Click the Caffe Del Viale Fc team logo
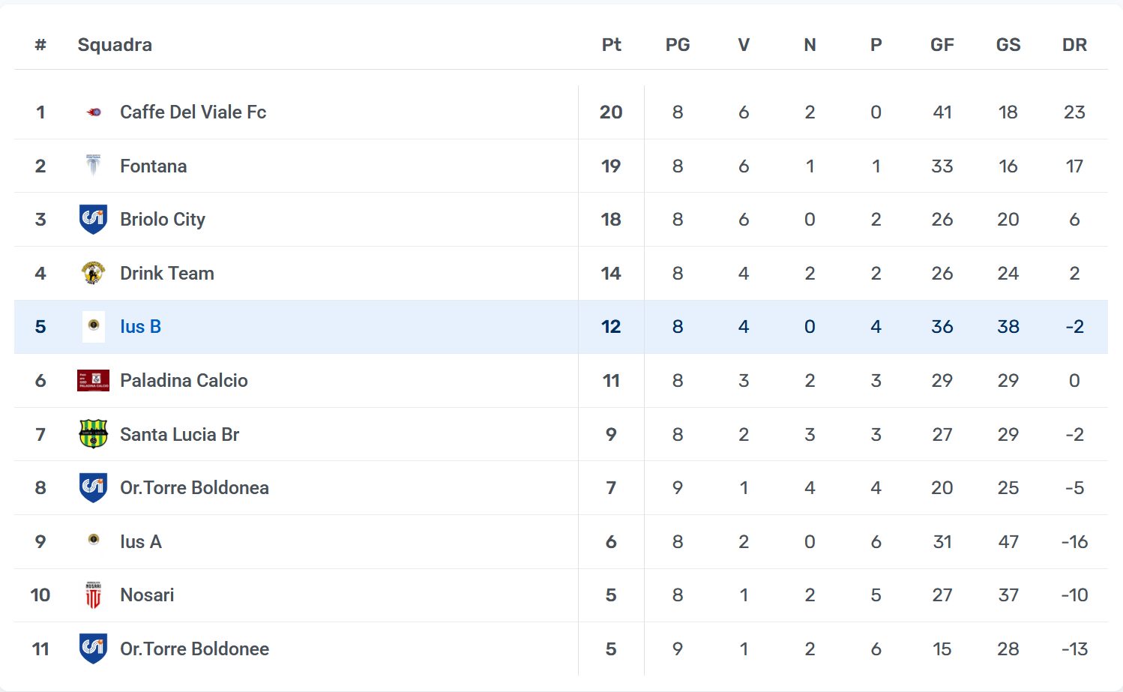Image resolution: width=1123 pixels, height=692 pixels. click(x=94, y=112)
